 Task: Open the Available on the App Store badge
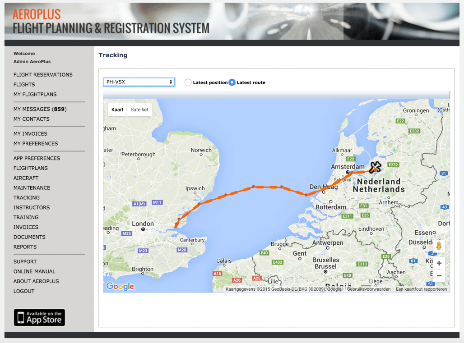tap(39, 317)
